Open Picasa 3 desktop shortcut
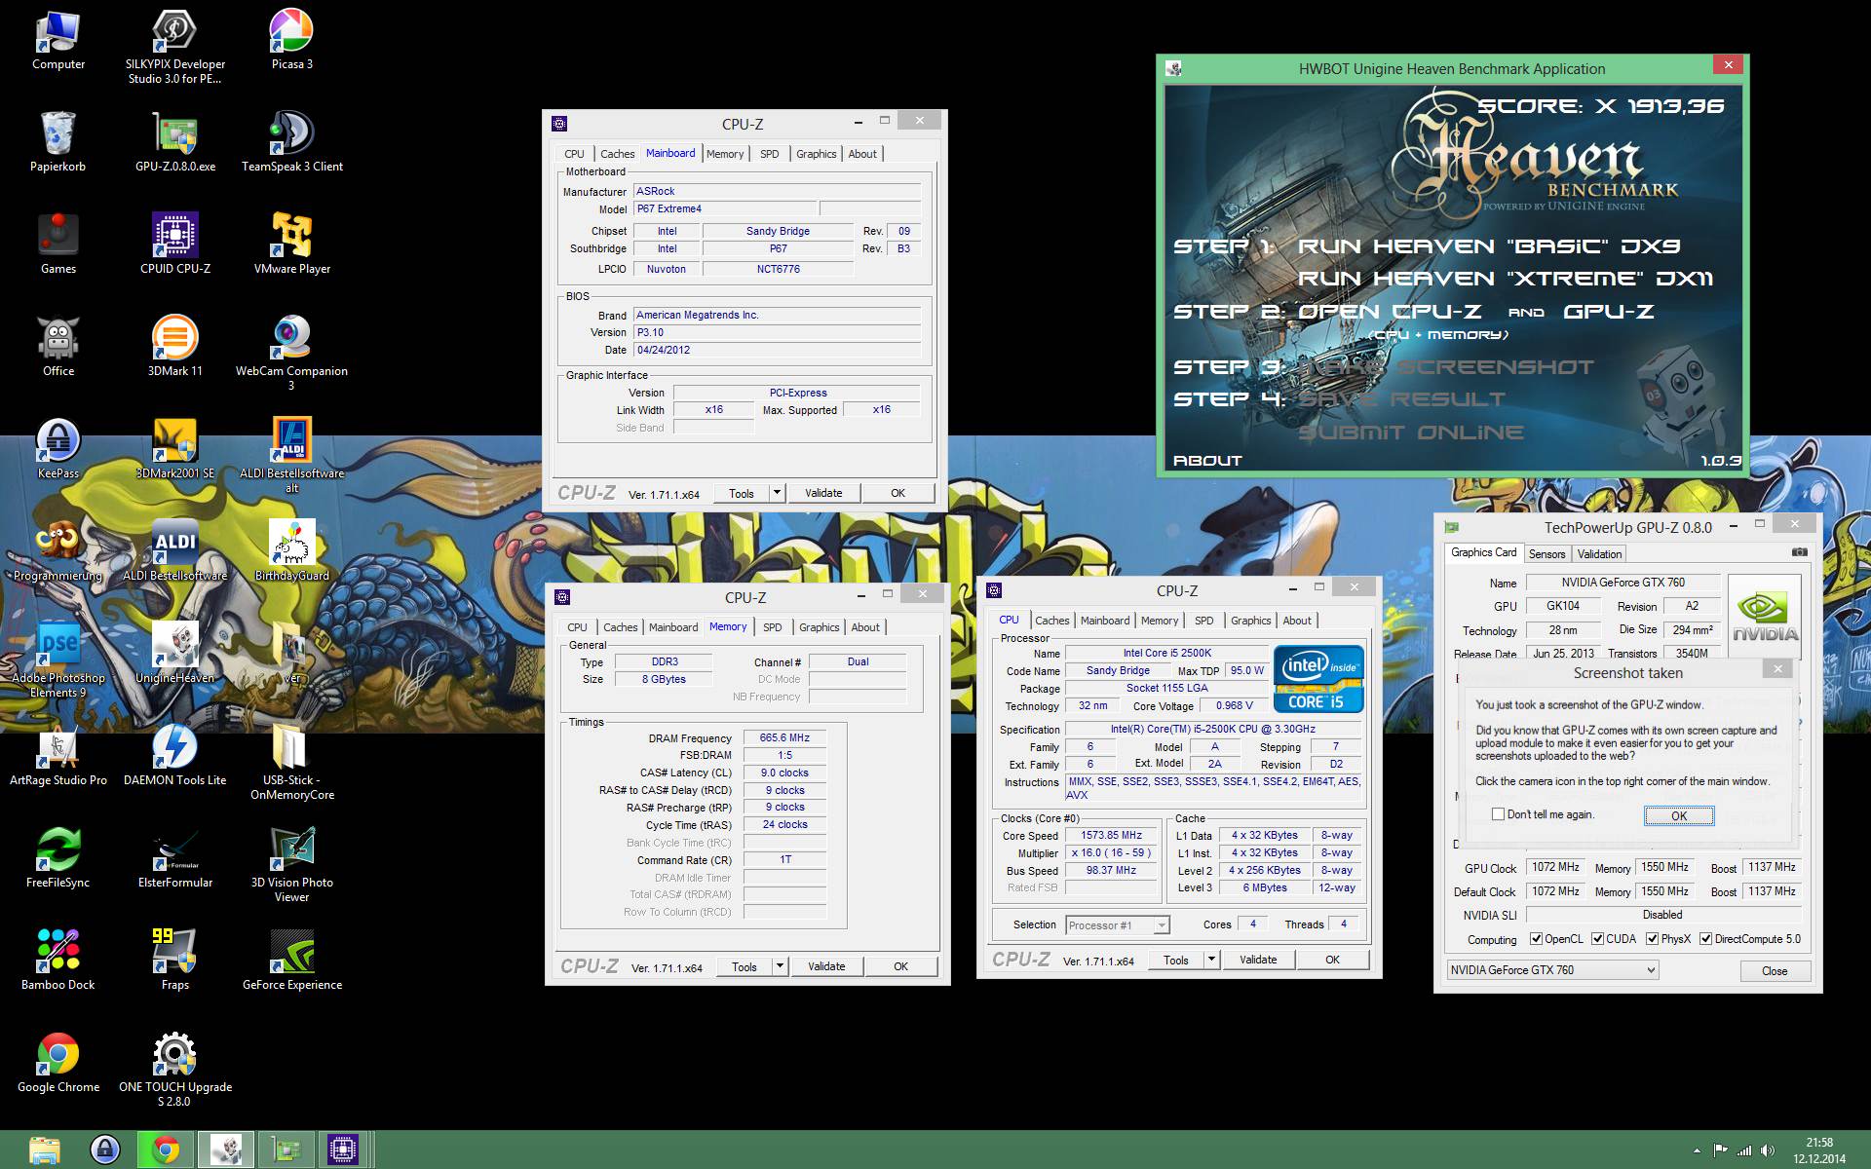Screen dimensions: 1871x1169 [291, 41]
